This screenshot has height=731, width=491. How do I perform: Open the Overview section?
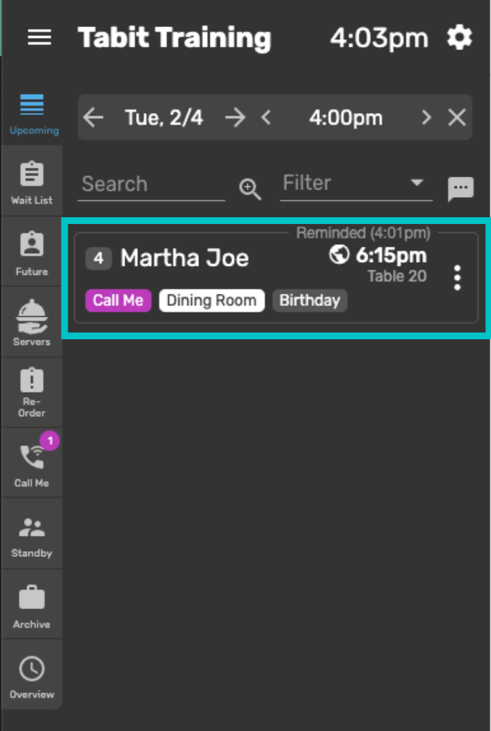tap(32, 675)
